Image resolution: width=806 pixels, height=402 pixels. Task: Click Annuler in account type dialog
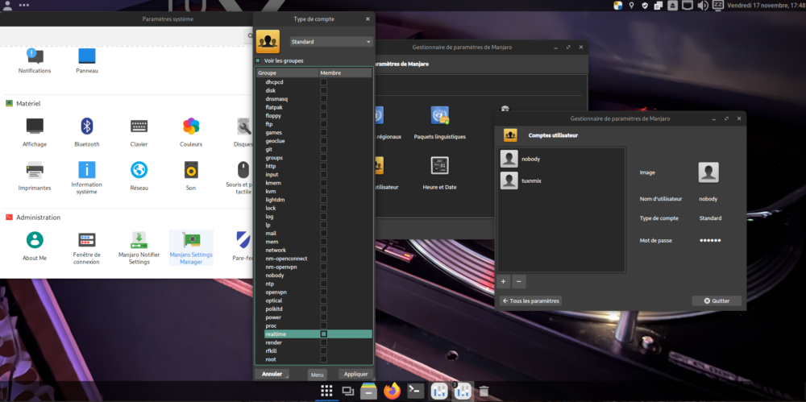[x=272, y=374]
